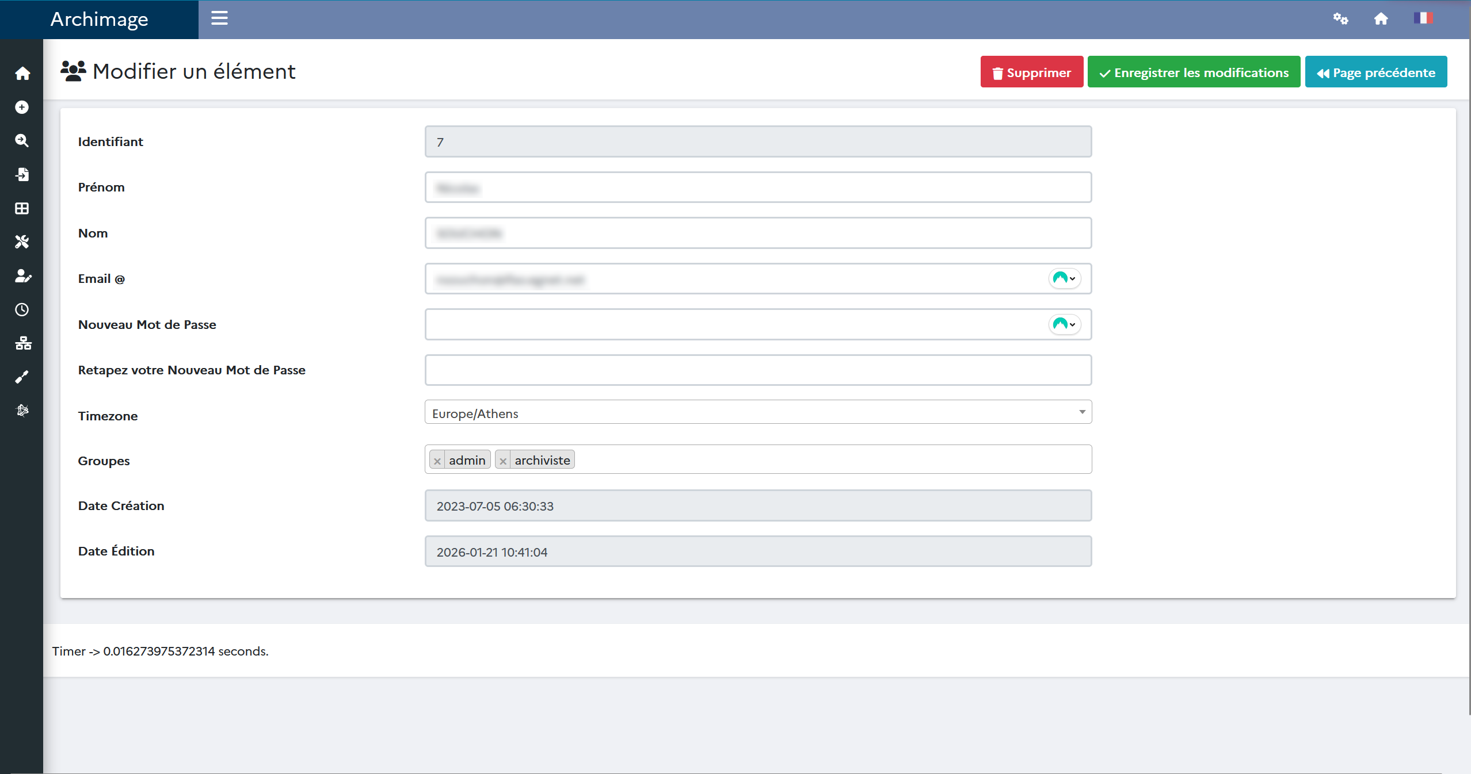Click the plus circle sidebar icon

tap(22, 108)
